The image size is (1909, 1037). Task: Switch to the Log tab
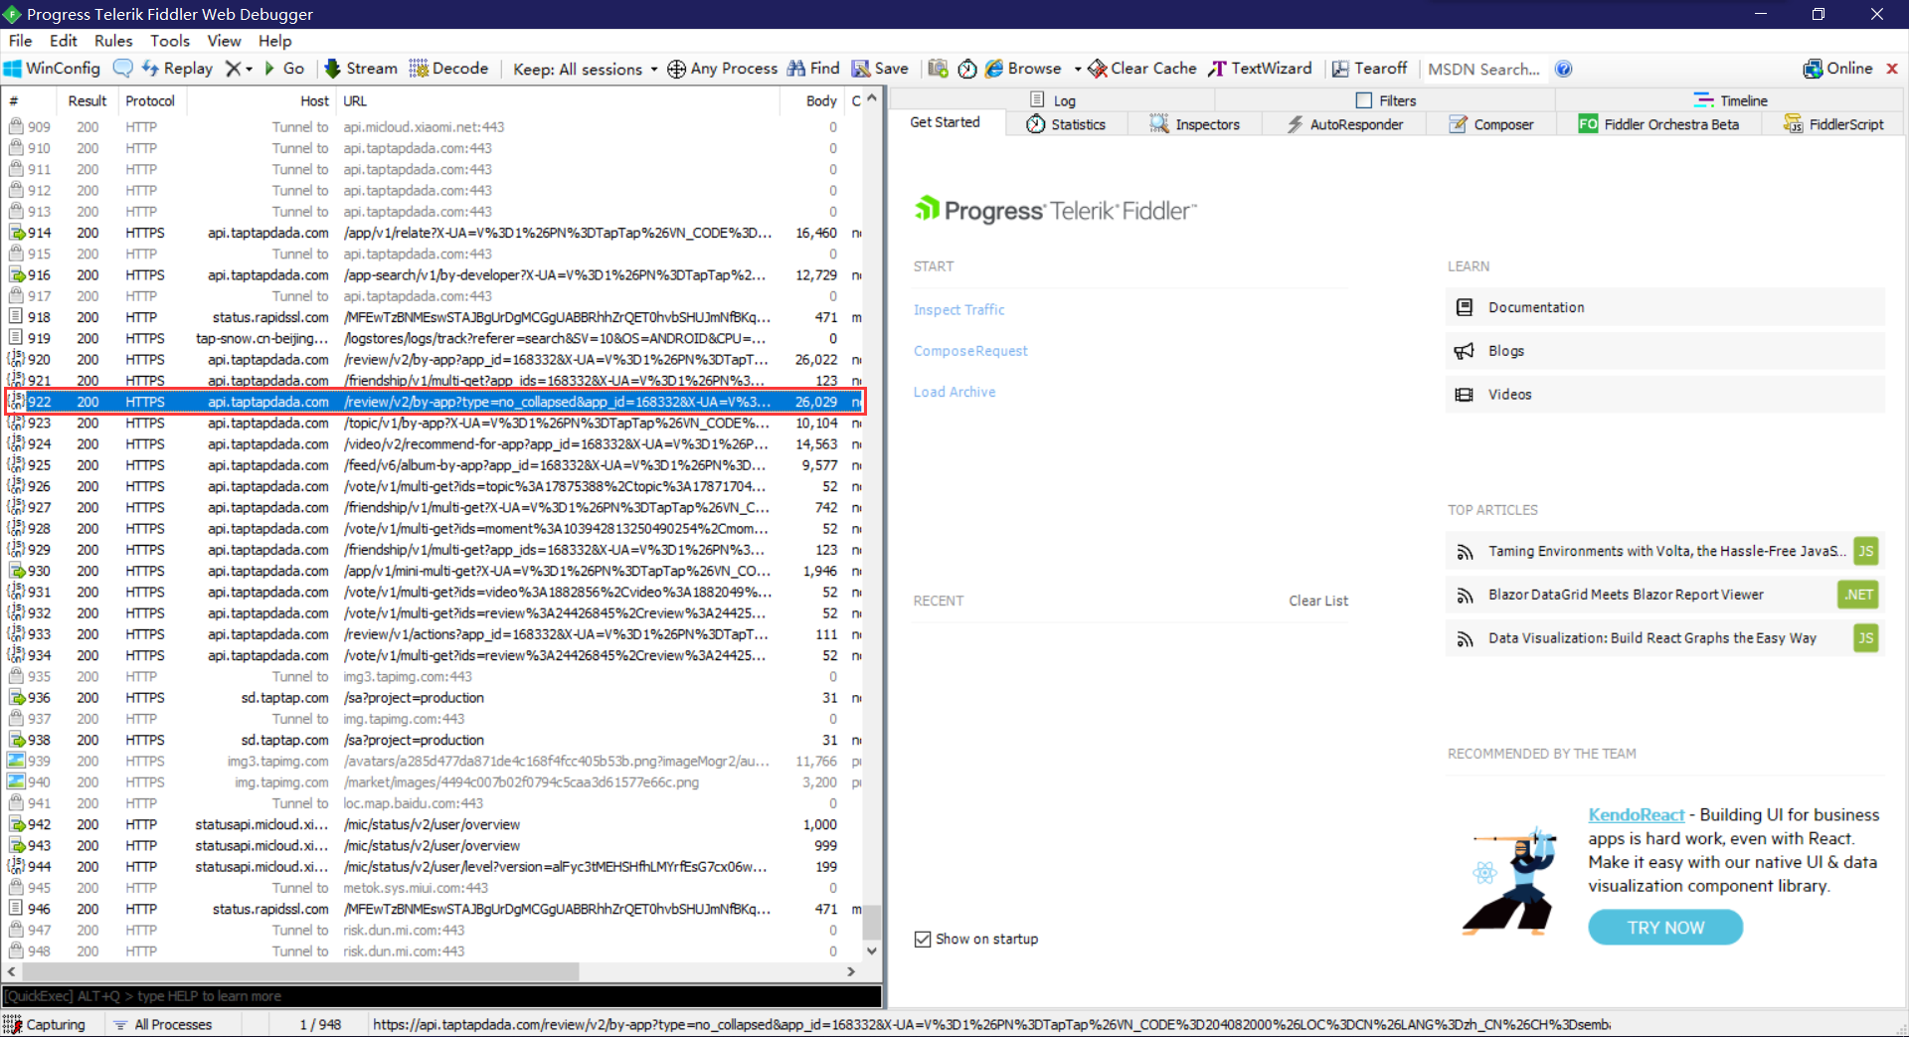click(x=1053, y=100)
